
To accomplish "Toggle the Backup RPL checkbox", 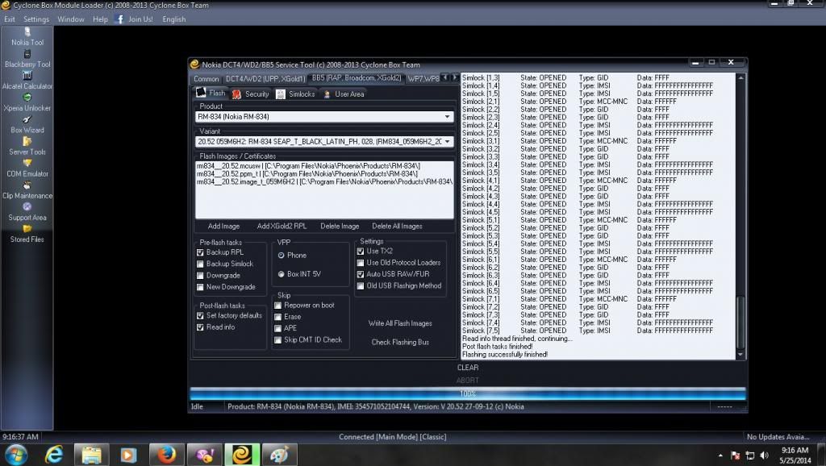I will tap(200, 252).
